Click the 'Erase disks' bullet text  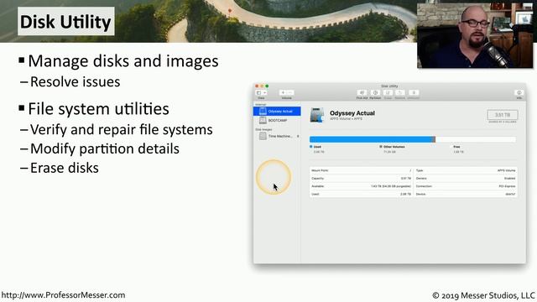pyautogui.click(x=65, y=168)
